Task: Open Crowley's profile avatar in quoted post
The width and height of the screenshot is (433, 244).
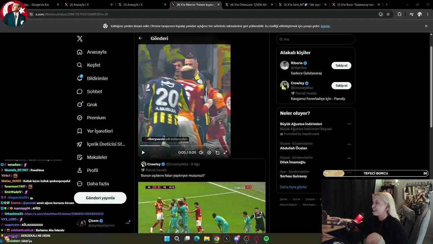Action: (143, 164)
